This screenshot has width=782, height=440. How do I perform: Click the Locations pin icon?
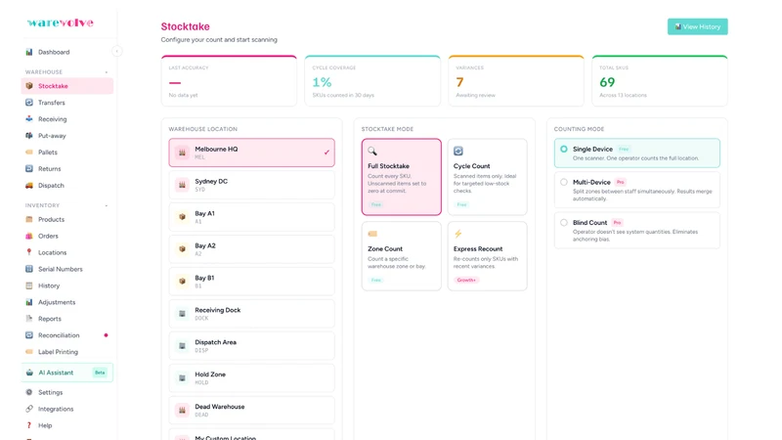(29, 252)
